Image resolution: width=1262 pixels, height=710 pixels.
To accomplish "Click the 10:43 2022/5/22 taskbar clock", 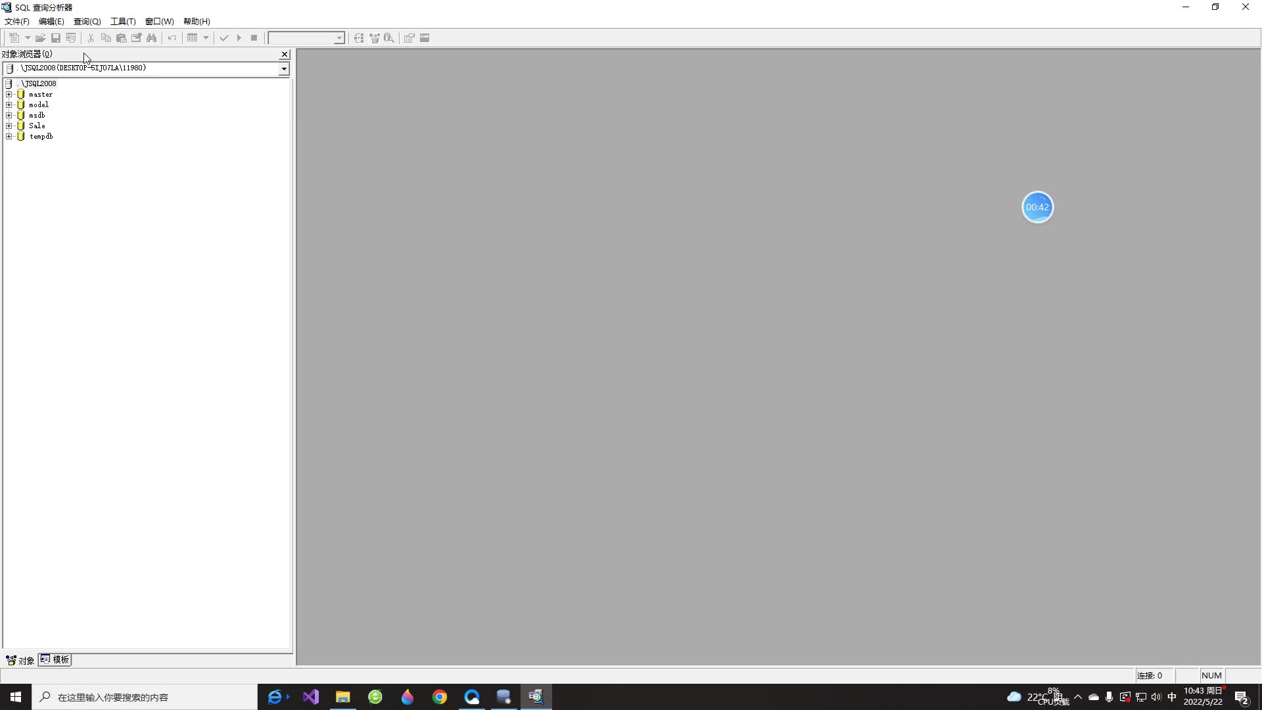I will 1204,697.
